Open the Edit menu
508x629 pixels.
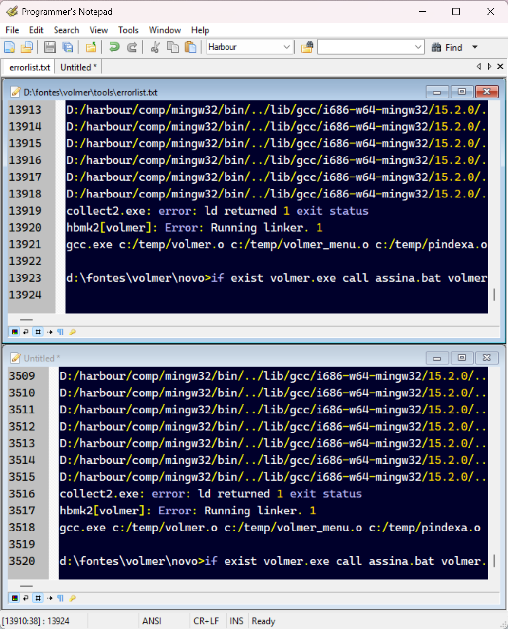coord(36,30)
